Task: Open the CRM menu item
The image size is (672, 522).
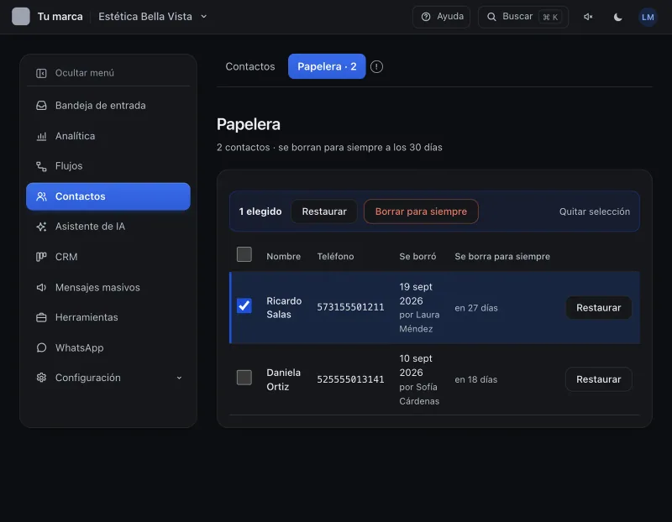Action: click(x=108, y=257)
